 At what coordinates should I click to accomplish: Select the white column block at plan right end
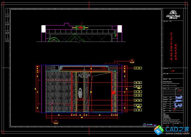point(120,29)
